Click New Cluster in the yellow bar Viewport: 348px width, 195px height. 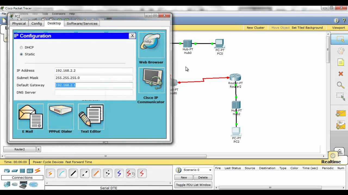(x=256, y=28)
